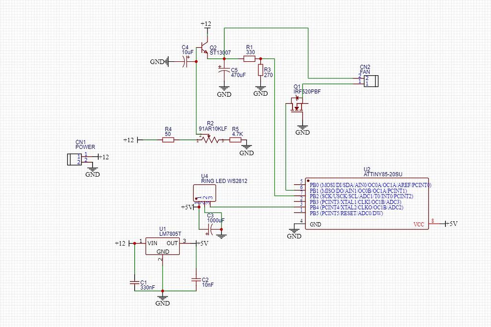This screenshot has width=491, height=327.
Task: Click the U1 LM7805T regulator symbol
Action: click(x=162, y=246)
